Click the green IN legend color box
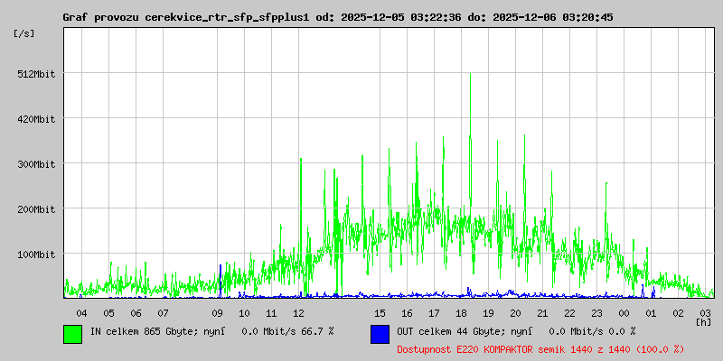The width and height of the screenshot is (723, 361). pyautogui.click(x=72, y=333)
